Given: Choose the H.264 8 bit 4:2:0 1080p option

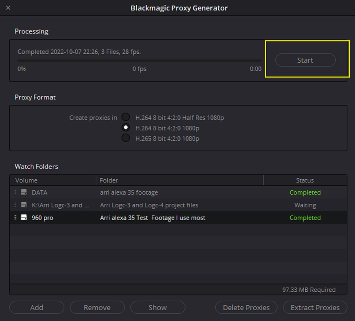Looking at the screenshot, I should click(x=126, y=128).
